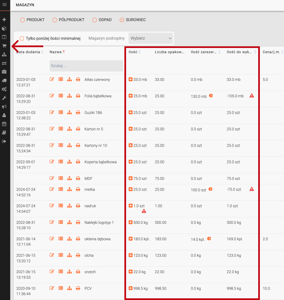This screenshot has width=284, height=300.
Task: Click the okleina dębowa product name
Action: pyautogui.click(x=97, y=239)
